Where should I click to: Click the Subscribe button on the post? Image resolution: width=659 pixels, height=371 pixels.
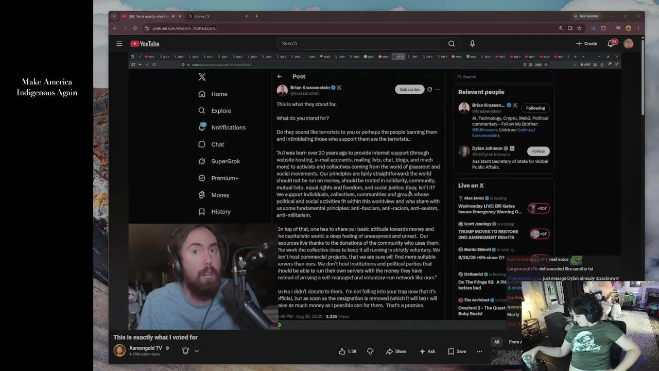tap(410, 90)
